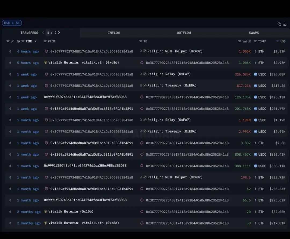Click the ETH token icon in $2.93M row
Image resolution: width=290 pixels, height=239 pixels.
coord(255,63)
